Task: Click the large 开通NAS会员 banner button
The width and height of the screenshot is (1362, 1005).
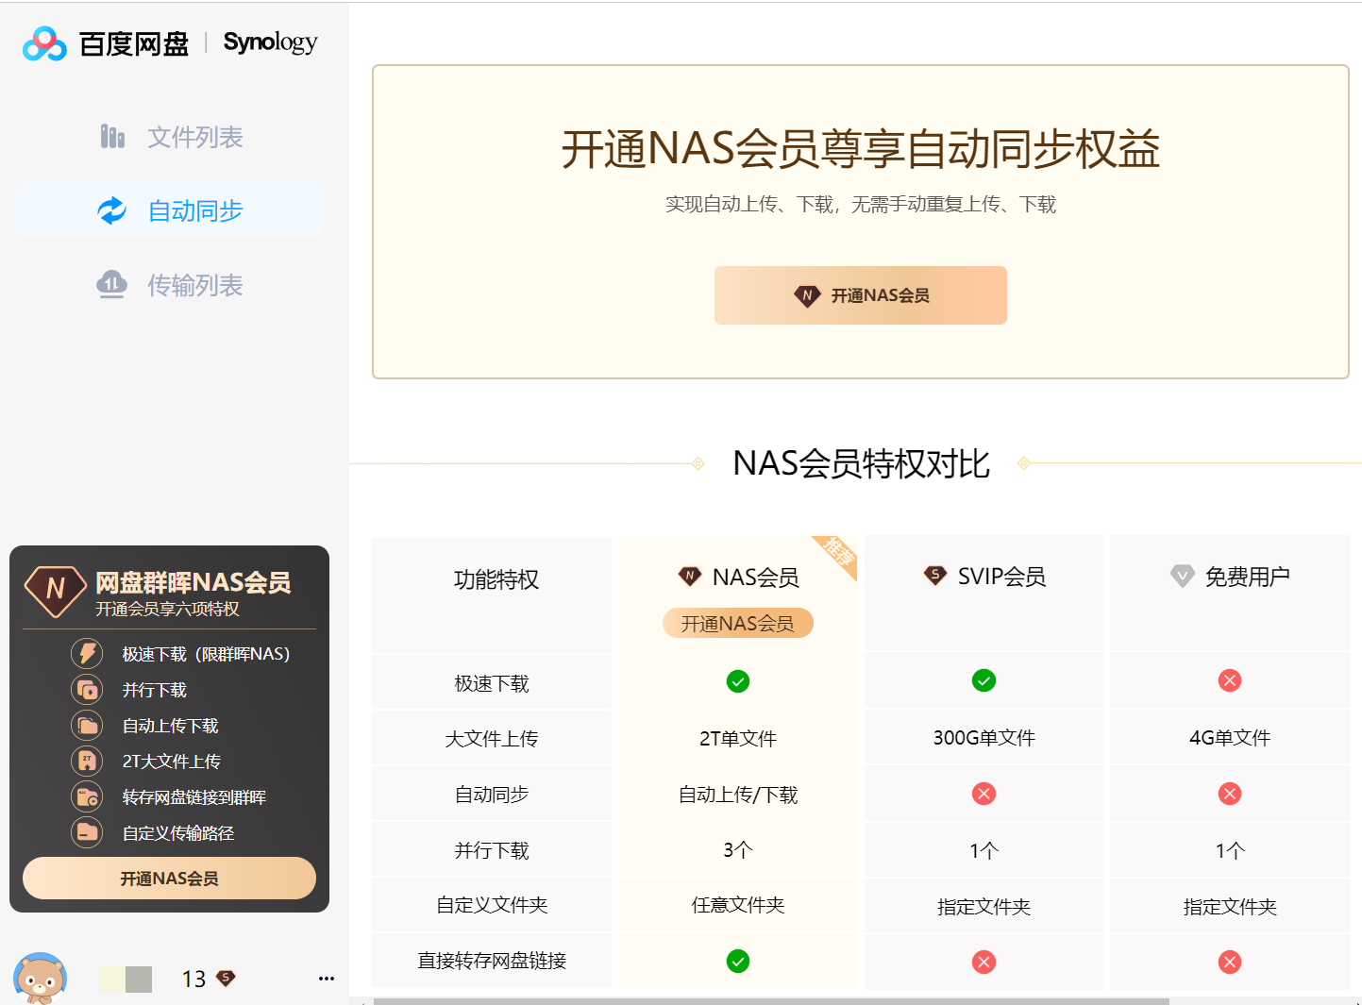Action: 860,295
